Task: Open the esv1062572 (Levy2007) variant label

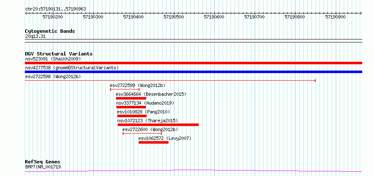Action: pyautogui.click(x=165, y=138)
